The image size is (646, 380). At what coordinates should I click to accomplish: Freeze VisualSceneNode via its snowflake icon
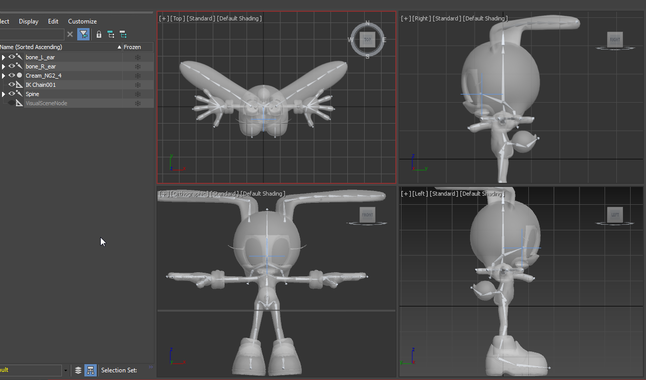point(138,103)
